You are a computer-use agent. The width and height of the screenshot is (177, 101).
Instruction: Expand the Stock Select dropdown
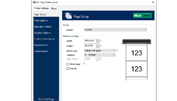click(x=116, y=30)
